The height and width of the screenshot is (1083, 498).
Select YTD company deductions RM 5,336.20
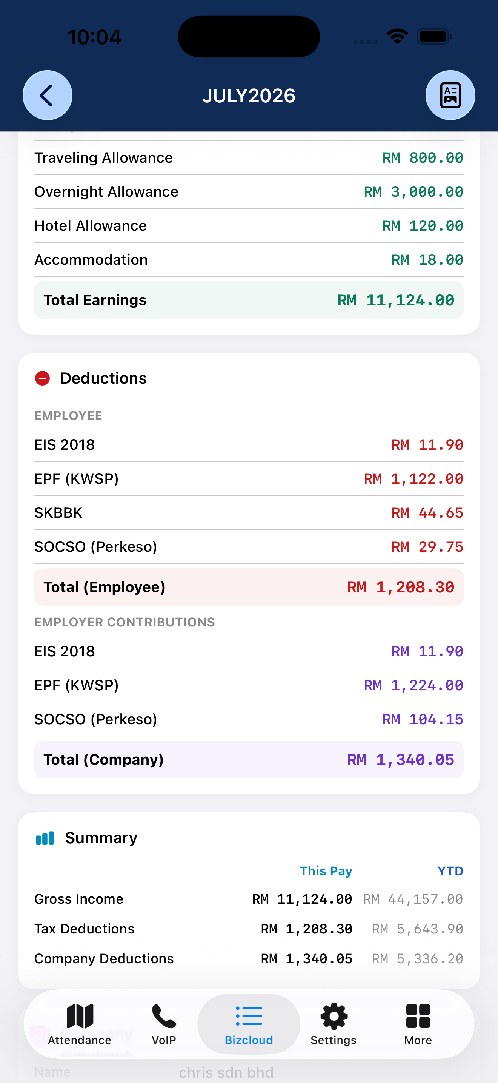418,958
